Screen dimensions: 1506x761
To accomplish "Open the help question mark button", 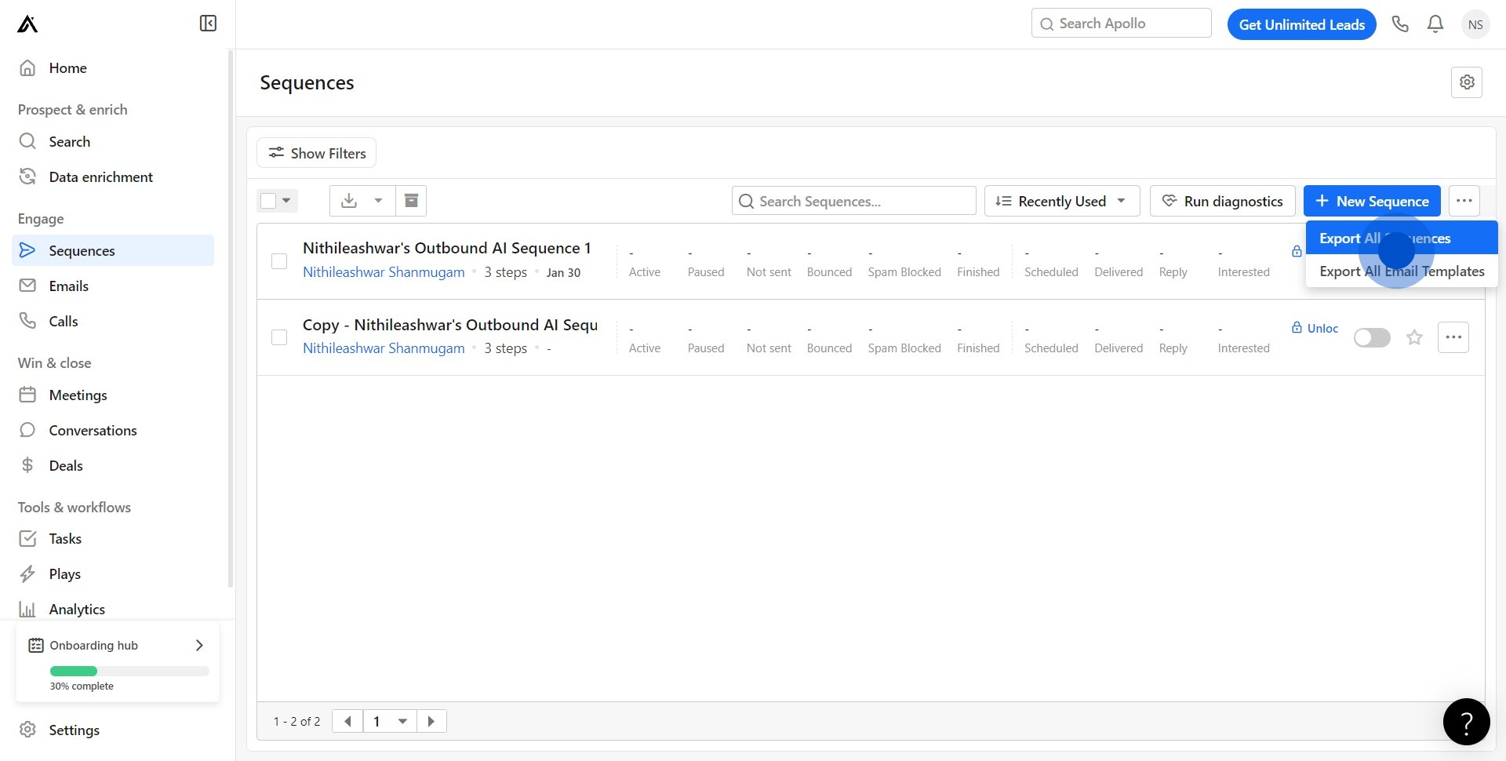I will [x=1466, y=721].
